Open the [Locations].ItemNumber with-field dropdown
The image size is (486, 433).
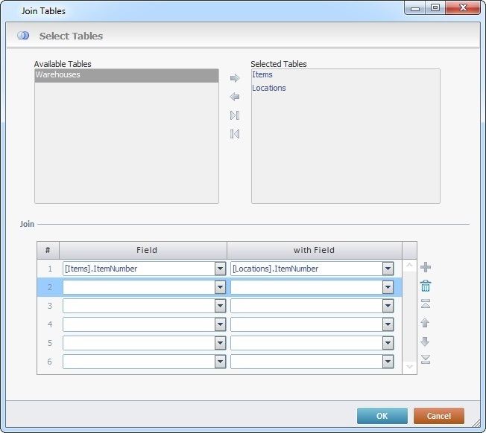coord(388,269)
